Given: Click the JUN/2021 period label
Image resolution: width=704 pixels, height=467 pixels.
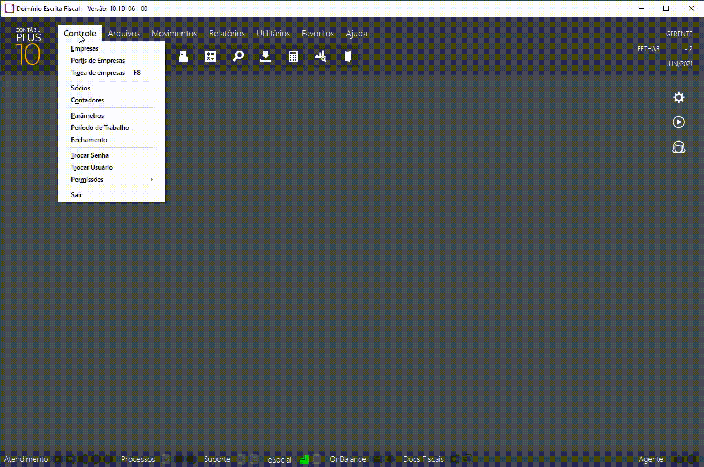Looking at the screenshot, I should click(x=680, y=64).
